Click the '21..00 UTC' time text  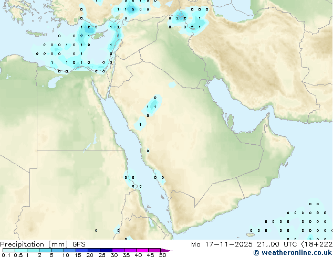(276, 244)
